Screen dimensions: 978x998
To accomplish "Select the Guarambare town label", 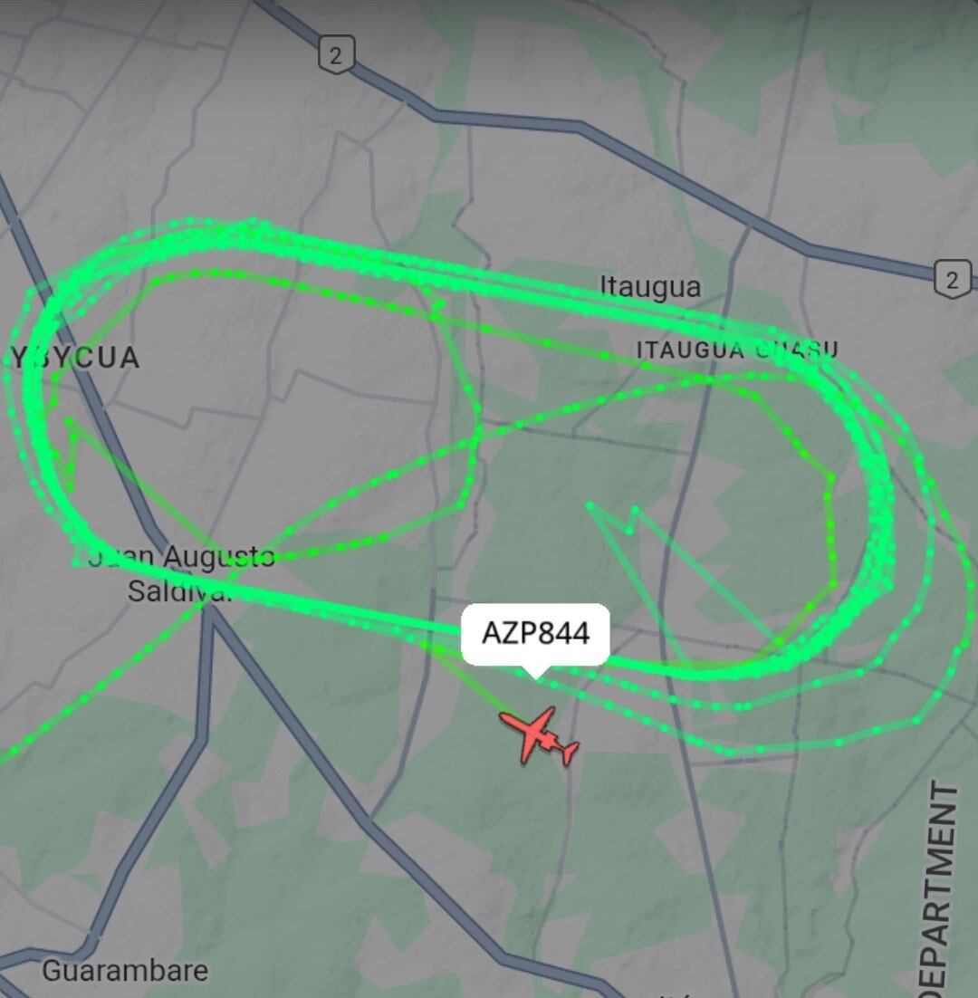I will (125, 971).
